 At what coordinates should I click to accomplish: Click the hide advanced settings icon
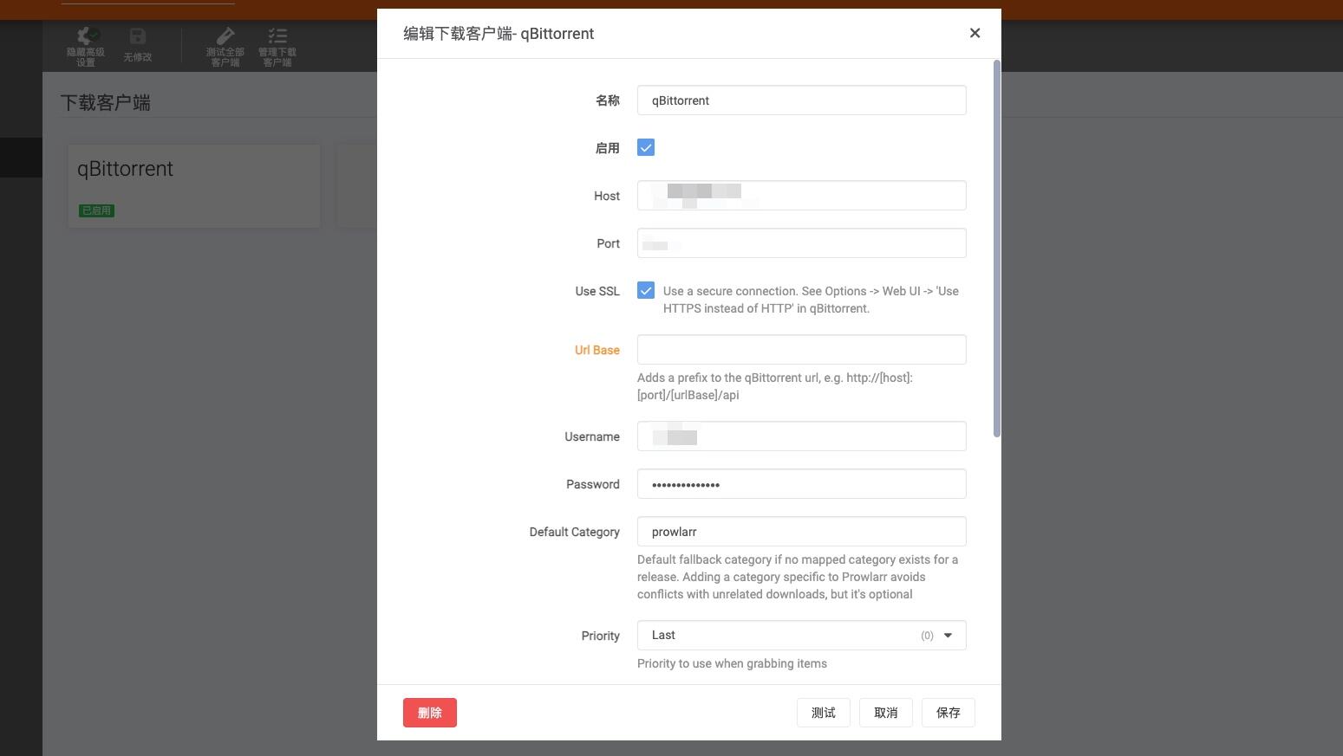(85, 36)
